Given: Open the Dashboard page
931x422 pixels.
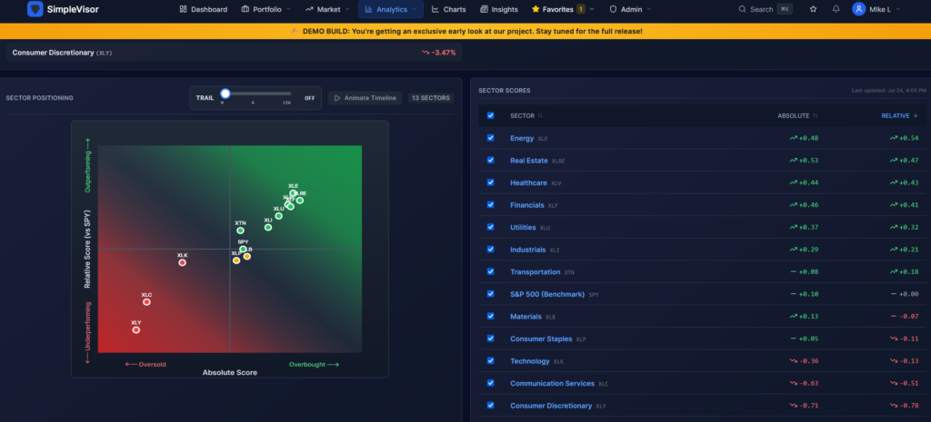Looking at the screenshot, I should point(203,9).
